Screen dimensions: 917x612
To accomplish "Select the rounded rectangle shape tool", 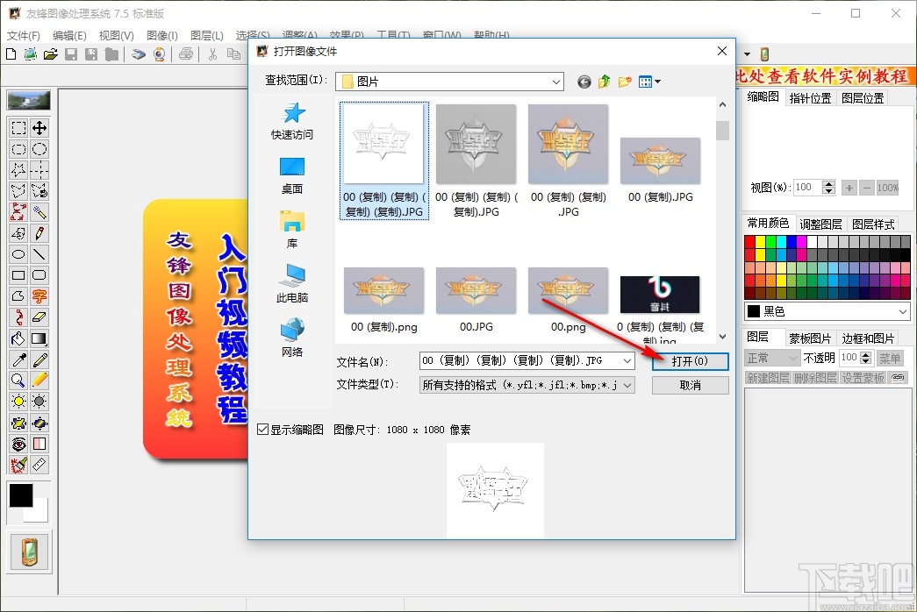I will click(x=39, y=275).
